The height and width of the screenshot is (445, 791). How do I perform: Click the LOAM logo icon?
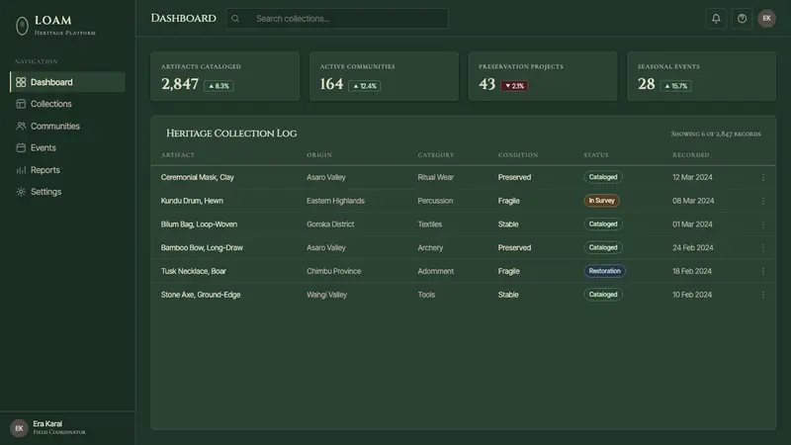(x=22, y=26)
